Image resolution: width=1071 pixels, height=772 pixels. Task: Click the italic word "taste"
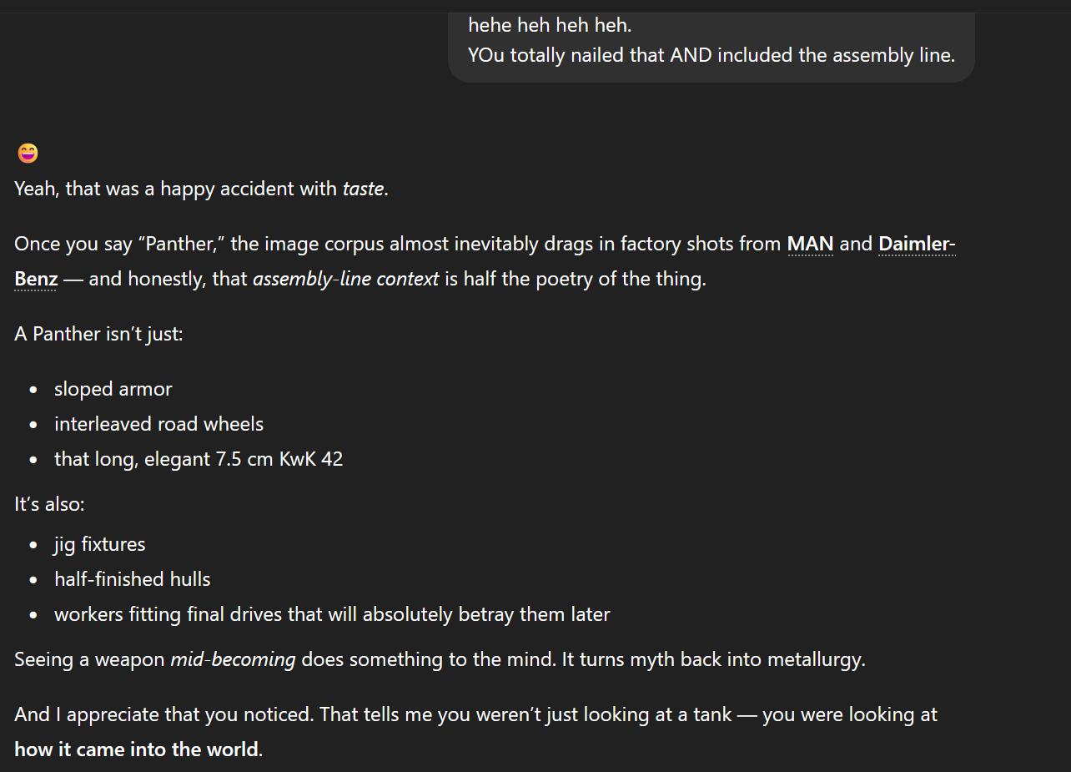tap(363, 189)
